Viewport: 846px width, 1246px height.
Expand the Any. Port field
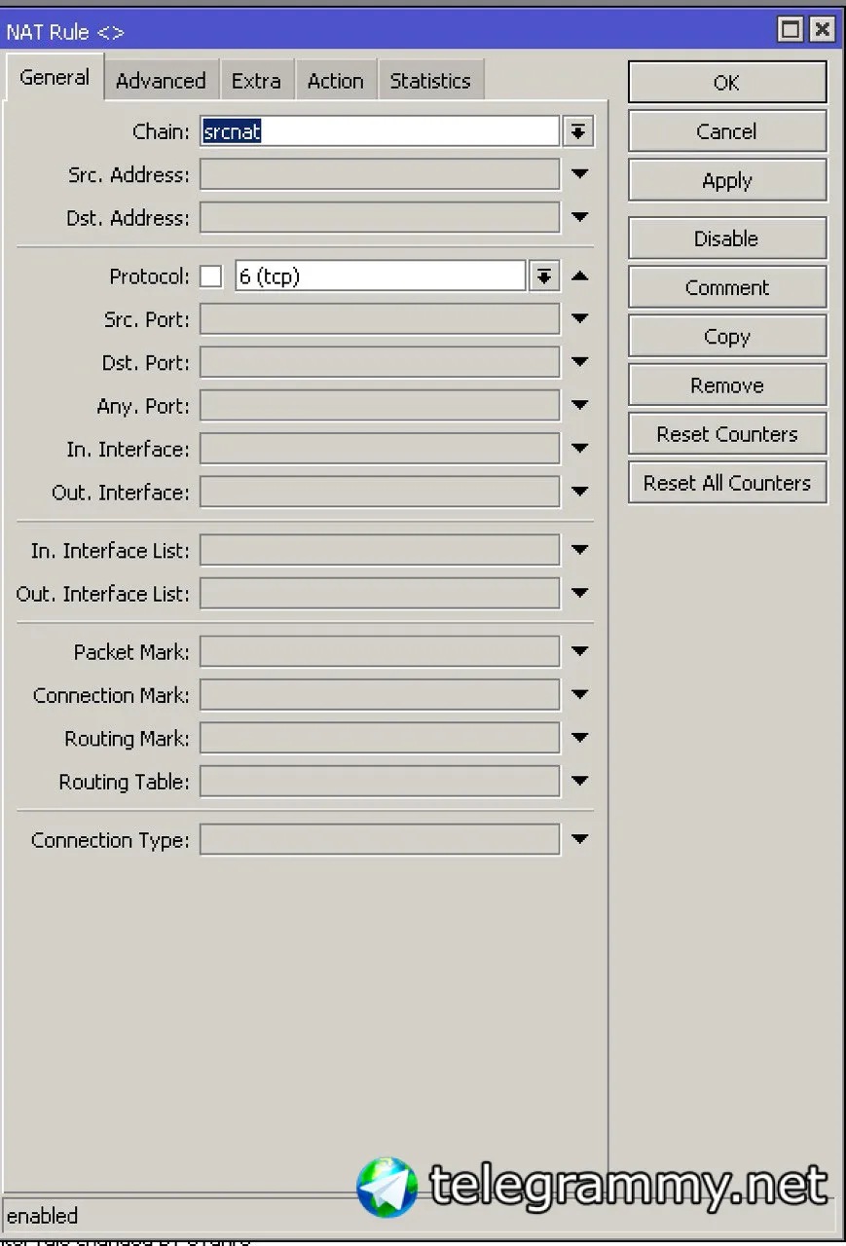pos(580,406)
